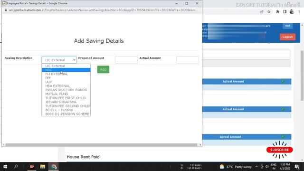Viewport: 304px width, 171px height.
Task: Click plus icon in third Actual Amount header
Action: pyautogui.click(x=283, y=137)
